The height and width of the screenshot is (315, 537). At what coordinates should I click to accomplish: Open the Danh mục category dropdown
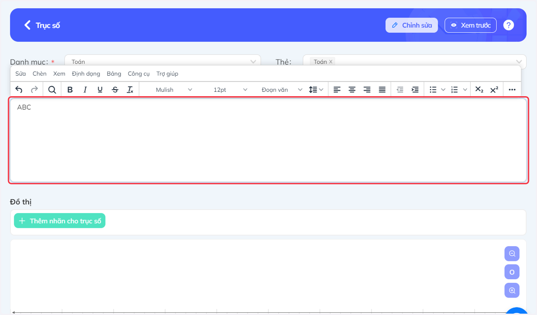[162, 62]
